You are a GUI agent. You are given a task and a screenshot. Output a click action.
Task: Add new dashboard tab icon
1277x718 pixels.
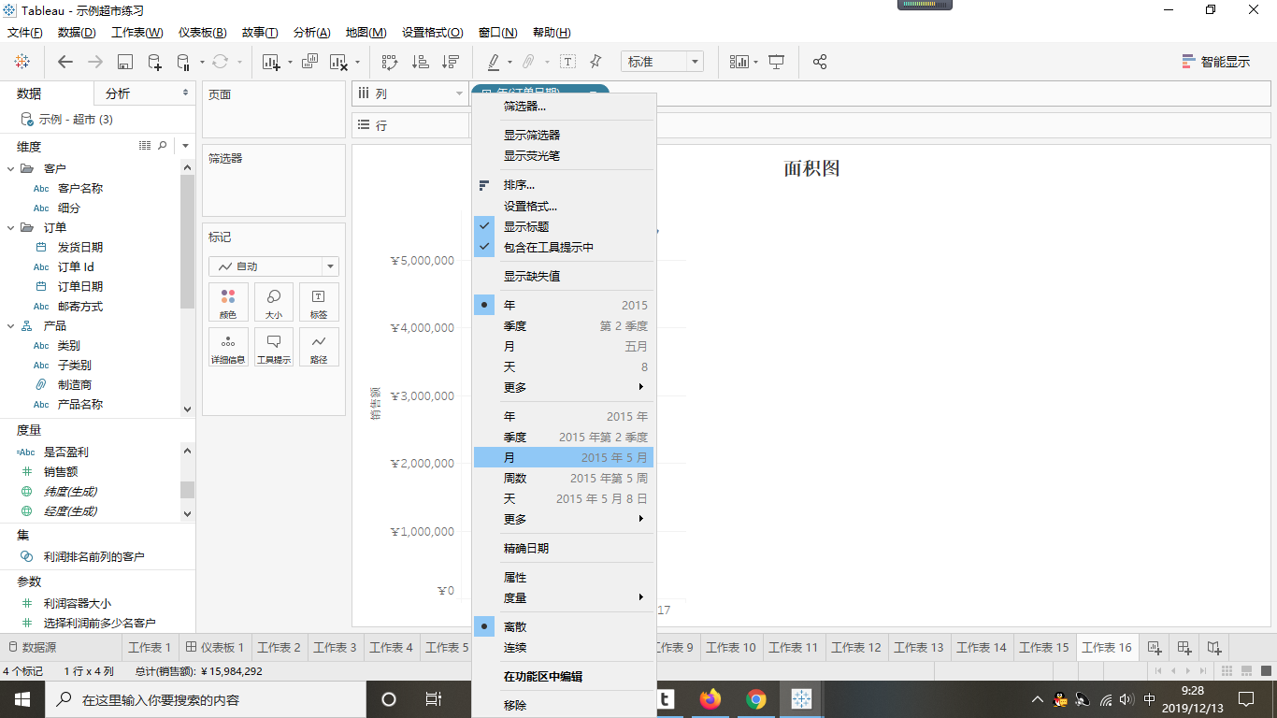(1184, 647)
